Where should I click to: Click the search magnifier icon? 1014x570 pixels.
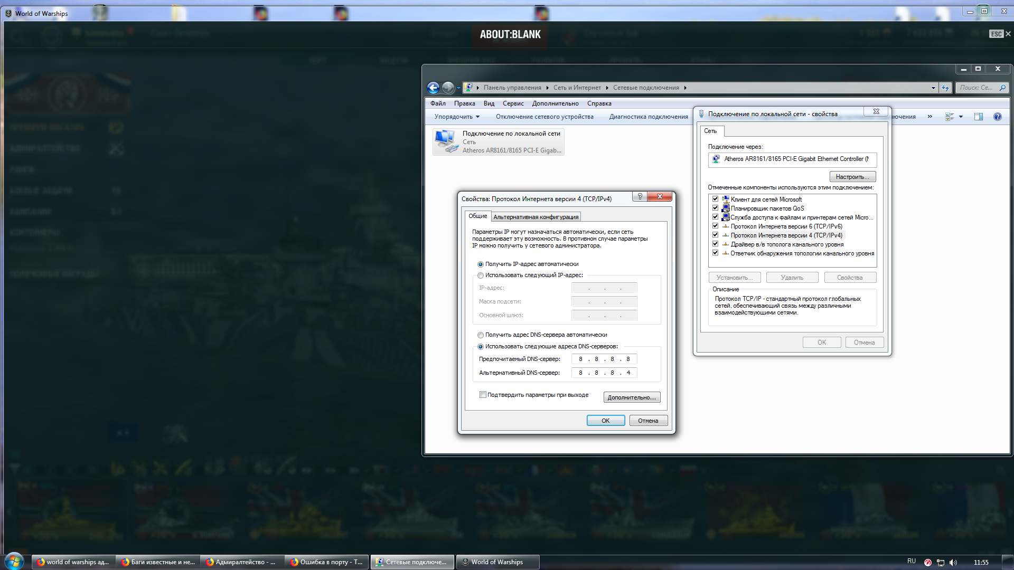1002,88
